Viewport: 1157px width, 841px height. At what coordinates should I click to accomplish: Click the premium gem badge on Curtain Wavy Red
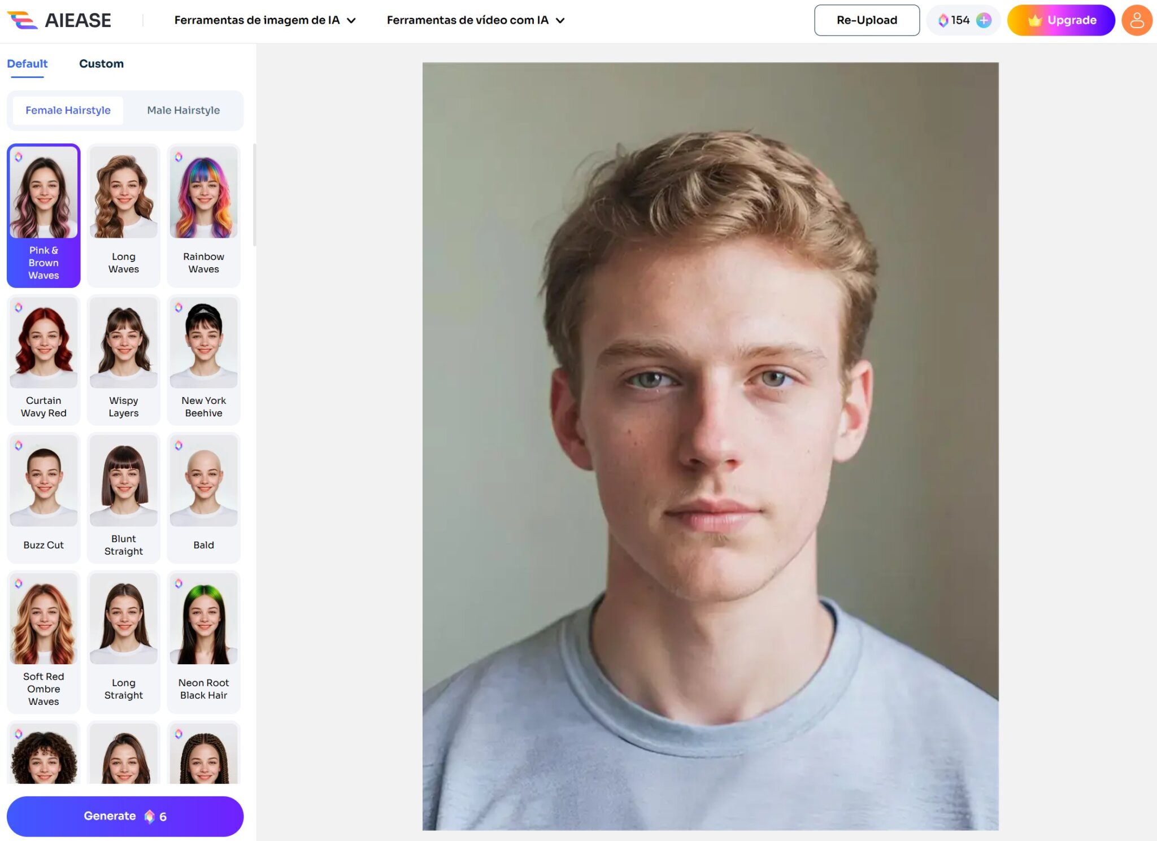19,307
